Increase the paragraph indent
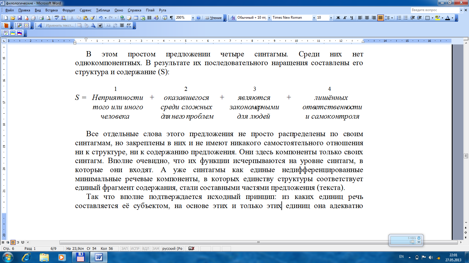Image resolution: width=469 pixels, height=263 pixels. [419, 18]
